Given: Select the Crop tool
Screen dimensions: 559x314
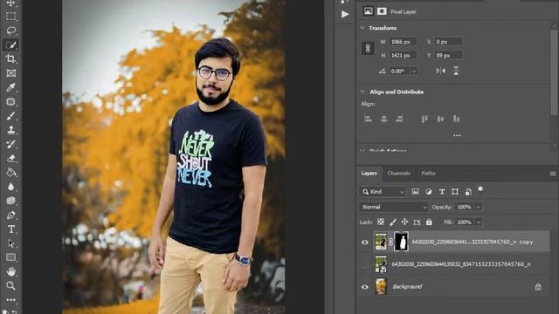Looking at the screenshot, I should 11,58.
